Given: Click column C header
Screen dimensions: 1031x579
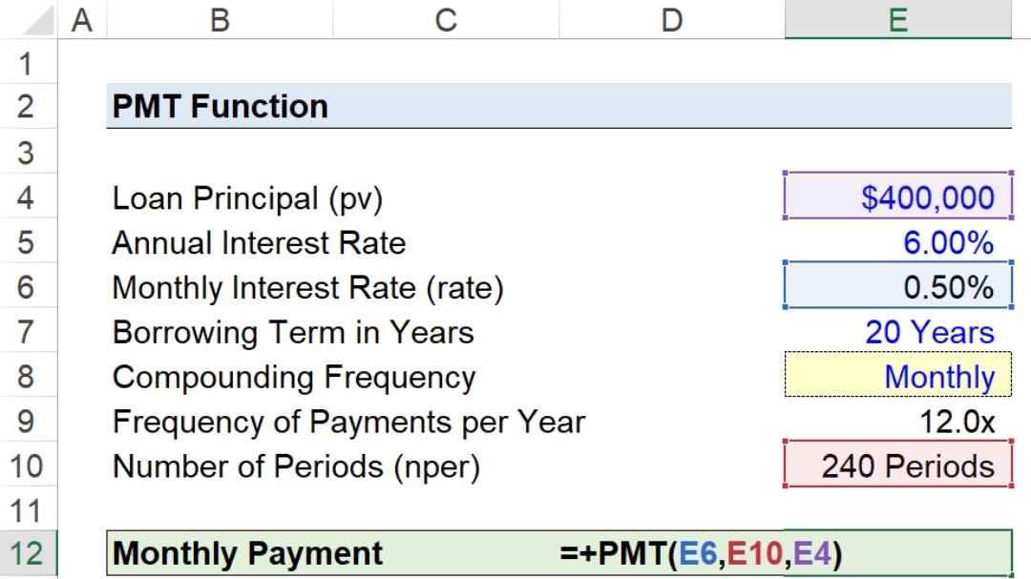Looking at the screenshot, I should click(x=446, y=20).
